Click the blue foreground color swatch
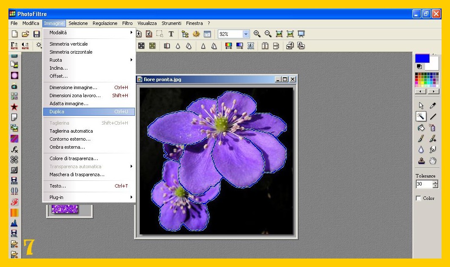 point(422,58)
